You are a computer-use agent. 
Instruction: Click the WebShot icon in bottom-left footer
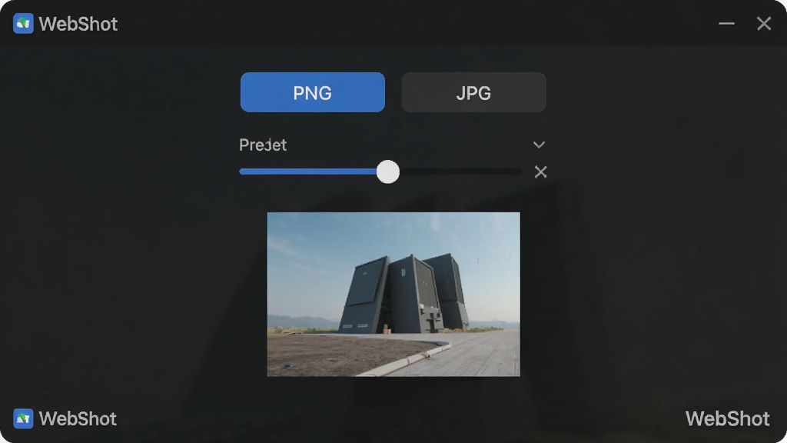tap(23, 418)
